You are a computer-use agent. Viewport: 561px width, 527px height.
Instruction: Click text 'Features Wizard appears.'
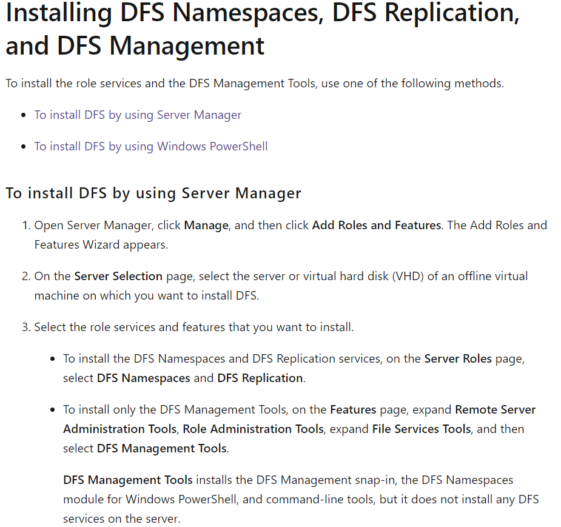click(x=101, y=245)
